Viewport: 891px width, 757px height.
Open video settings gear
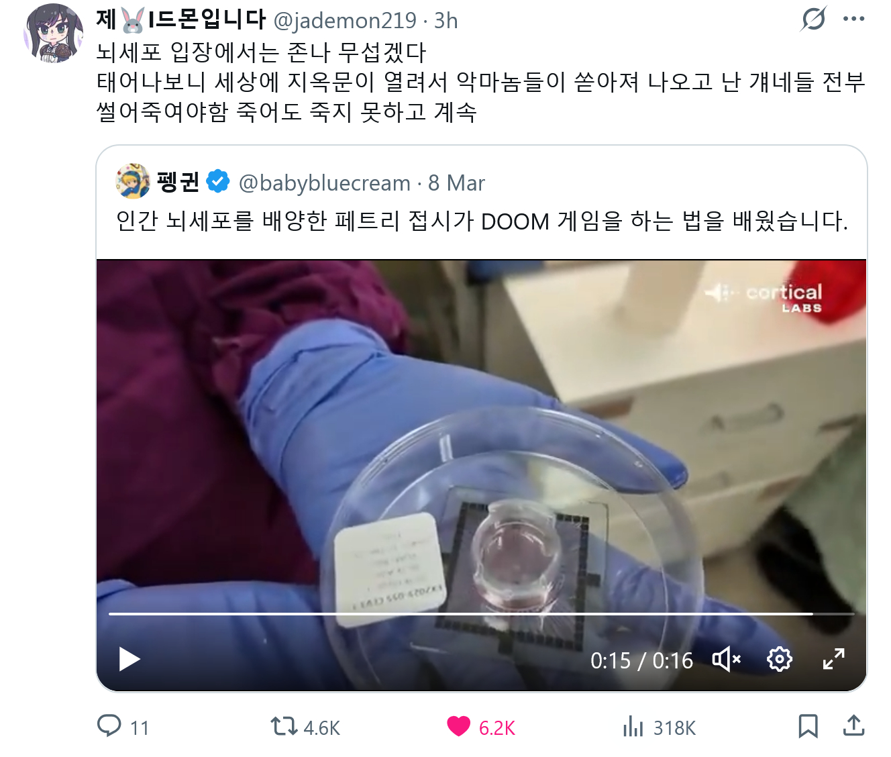click(x=780, y=660)
